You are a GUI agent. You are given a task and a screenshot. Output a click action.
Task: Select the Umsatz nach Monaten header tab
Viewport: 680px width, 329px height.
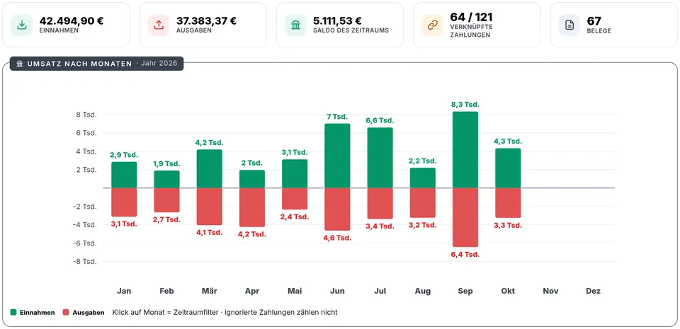pyautogui.click(x=97, y=64)
